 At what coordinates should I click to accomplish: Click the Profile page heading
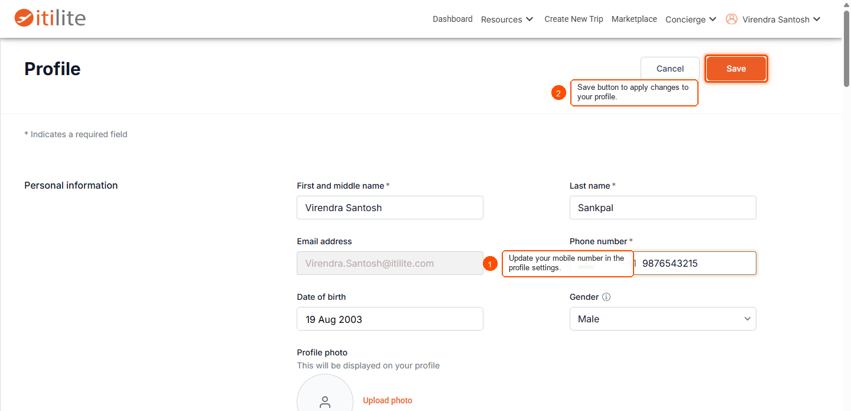point(53,69)
